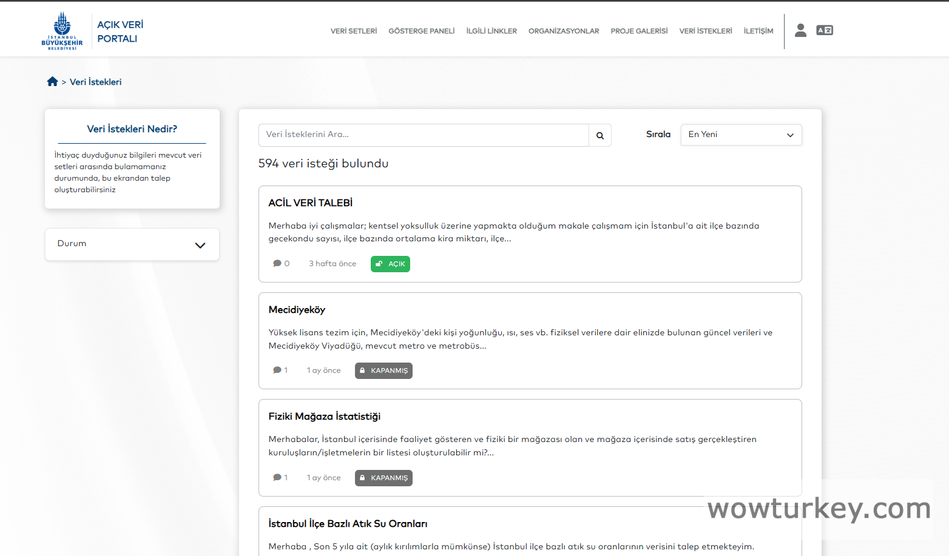Viewport: 949px width, 556px height.
Task: Click the search magnifier button
Action: click(599, 135)
